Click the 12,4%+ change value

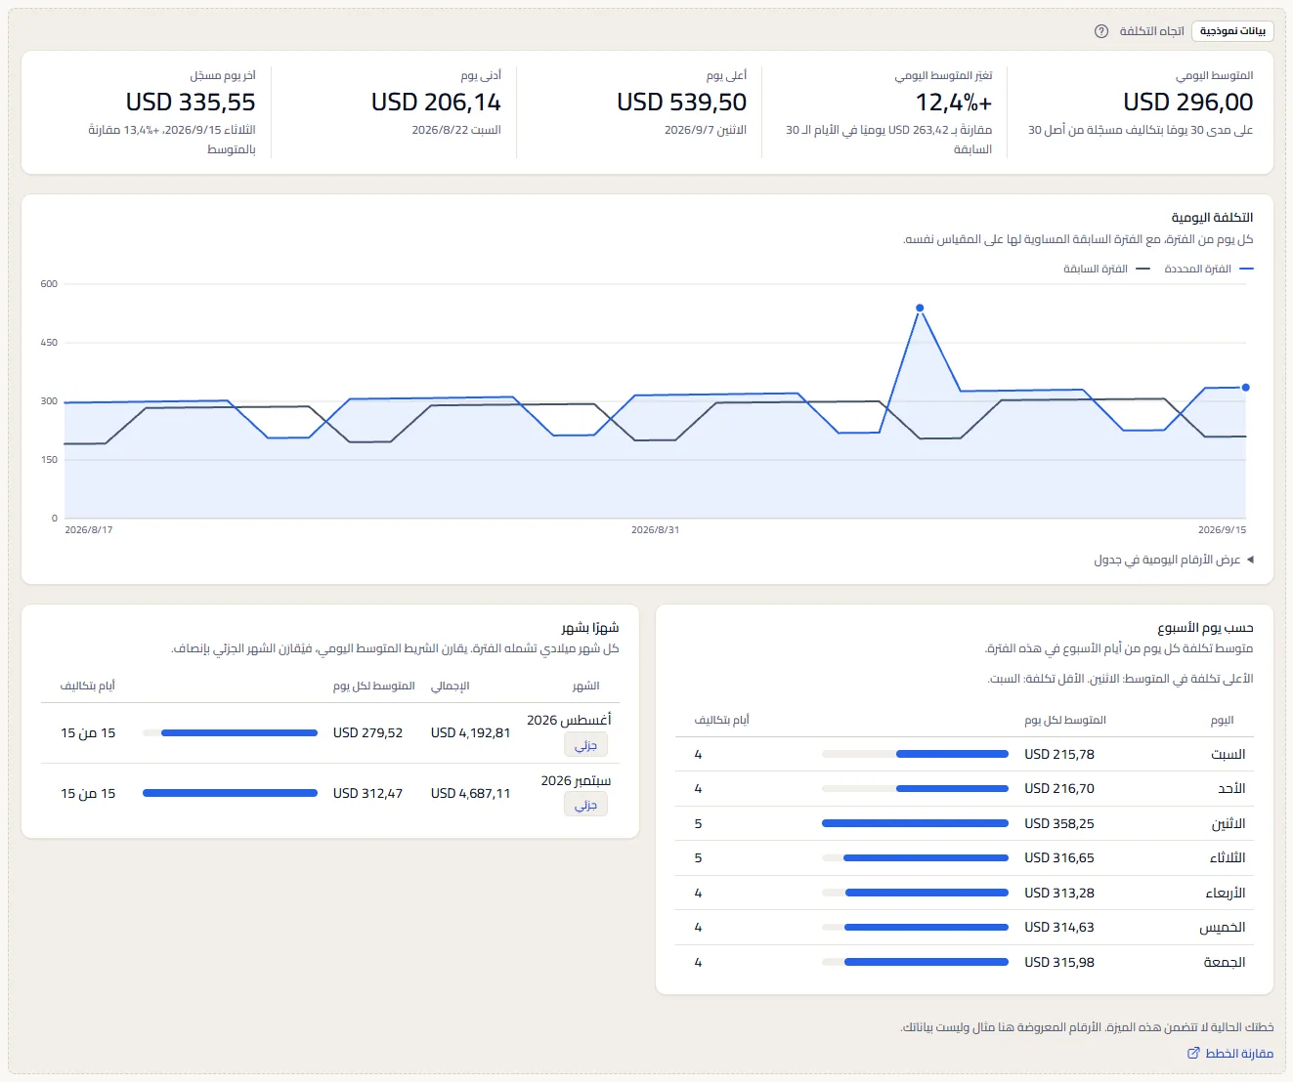[953, 102]
